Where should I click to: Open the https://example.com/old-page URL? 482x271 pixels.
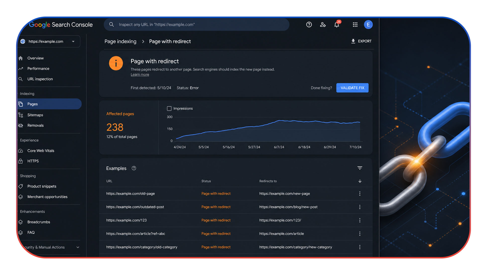click(130, 193)
